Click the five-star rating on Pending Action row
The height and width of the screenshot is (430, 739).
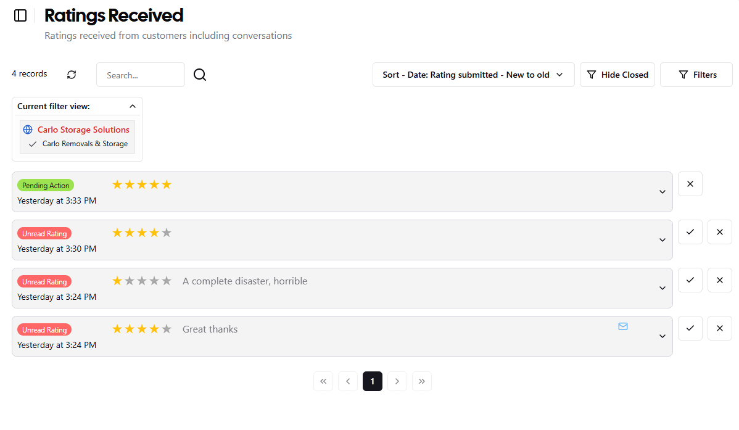coord(142,185)
